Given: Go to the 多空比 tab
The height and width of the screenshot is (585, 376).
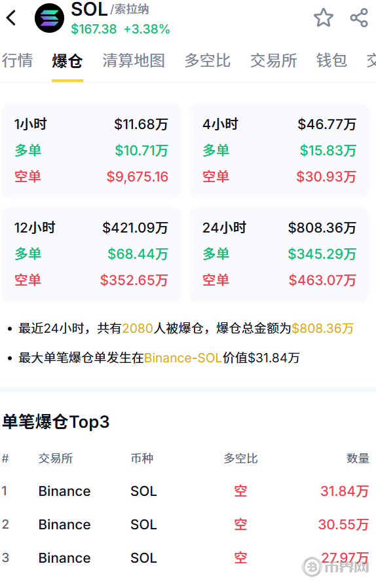Looking at the screenshot, I should coord(208,60).
